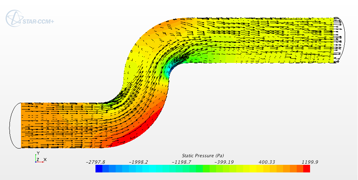Screen dimensions: 358x180
Task: Select the pipe inlet ellipse on the left
Action: tap(11, 125)
